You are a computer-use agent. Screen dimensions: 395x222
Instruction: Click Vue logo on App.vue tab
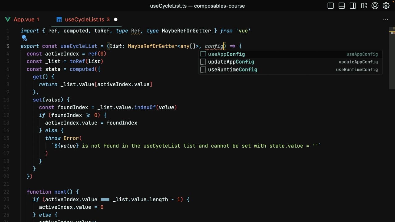click(8, 19)
